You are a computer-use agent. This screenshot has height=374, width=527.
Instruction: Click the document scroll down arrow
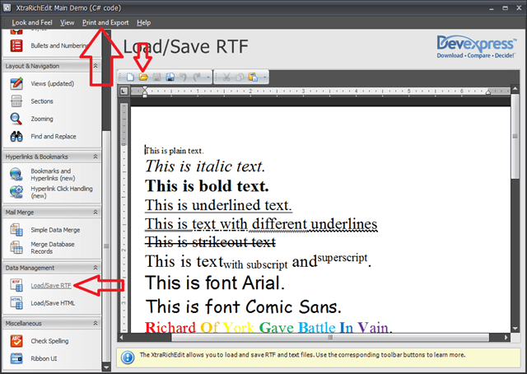pos(515,329)
